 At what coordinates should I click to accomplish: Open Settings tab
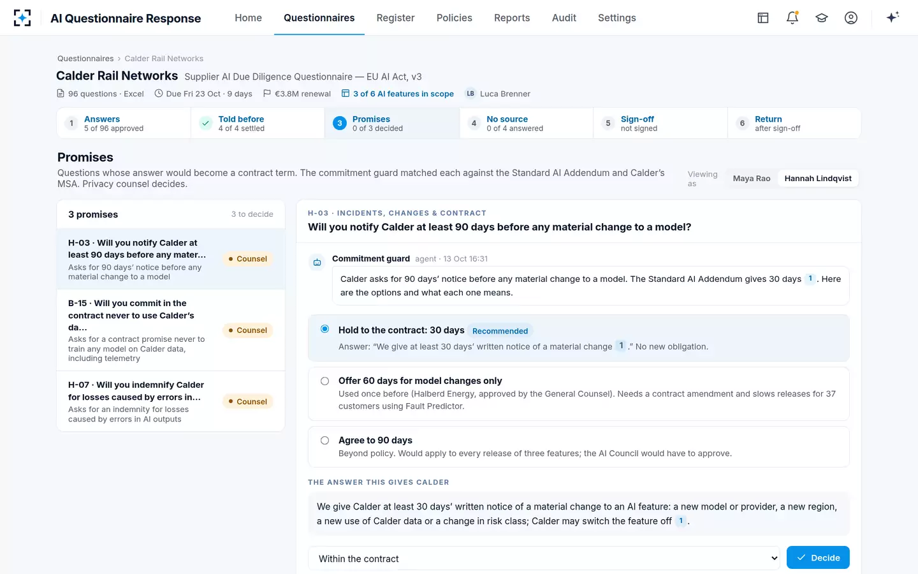tap(617, 18)
